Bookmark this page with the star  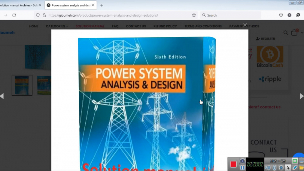pyautogui.click(x=194, y=15)
